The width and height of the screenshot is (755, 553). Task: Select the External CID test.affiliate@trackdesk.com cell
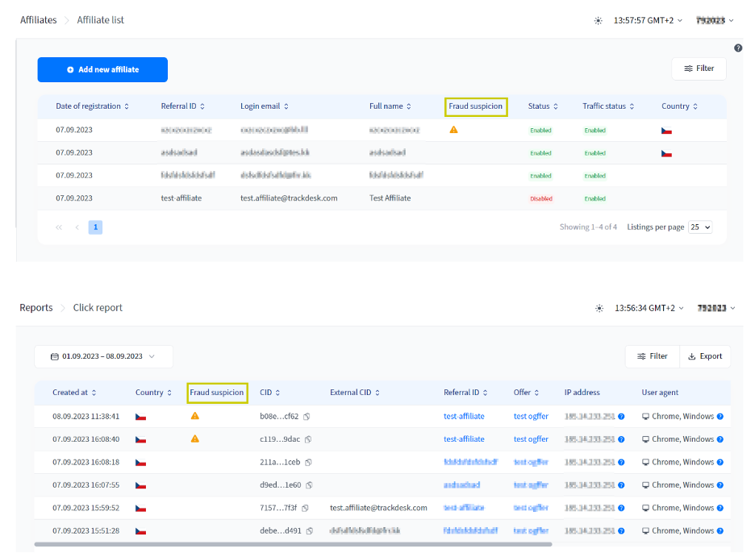[378, 508]
